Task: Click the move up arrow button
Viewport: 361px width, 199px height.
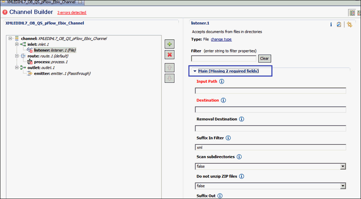Action: 170,68
